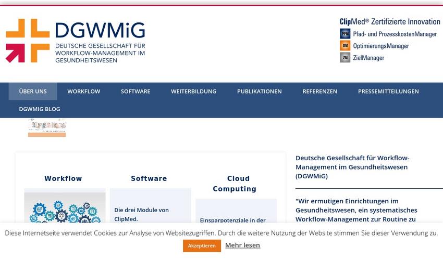
Task: Click the gears image in Workflow card
Action: click(x=65, y=208)
